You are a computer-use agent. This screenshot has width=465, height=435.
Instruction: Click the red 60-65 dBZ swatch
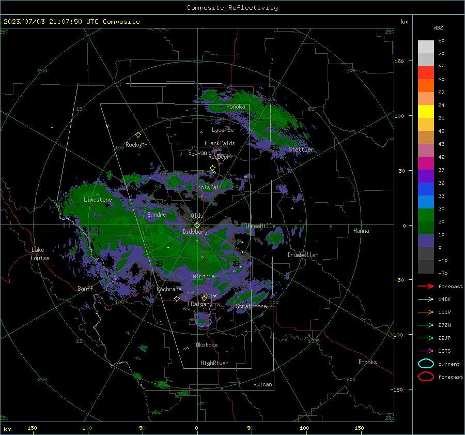[x=426, y=73]
